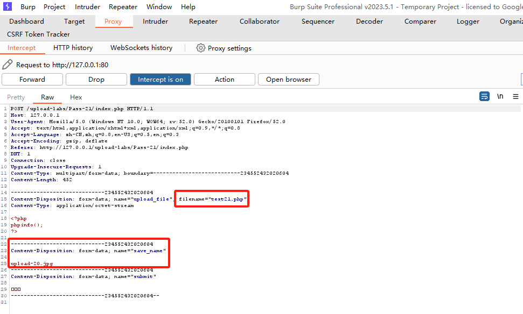Open the Repeater menu in menu bar
Screen dimensions: 523x314
(x=123, y=6)
